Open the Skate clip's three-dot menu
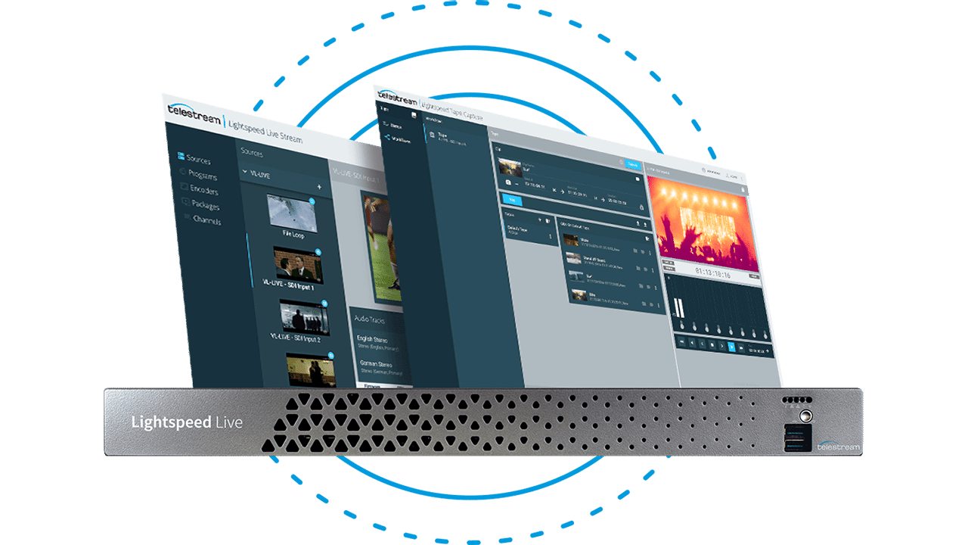 pyautogui.click(x=650, y=252)
